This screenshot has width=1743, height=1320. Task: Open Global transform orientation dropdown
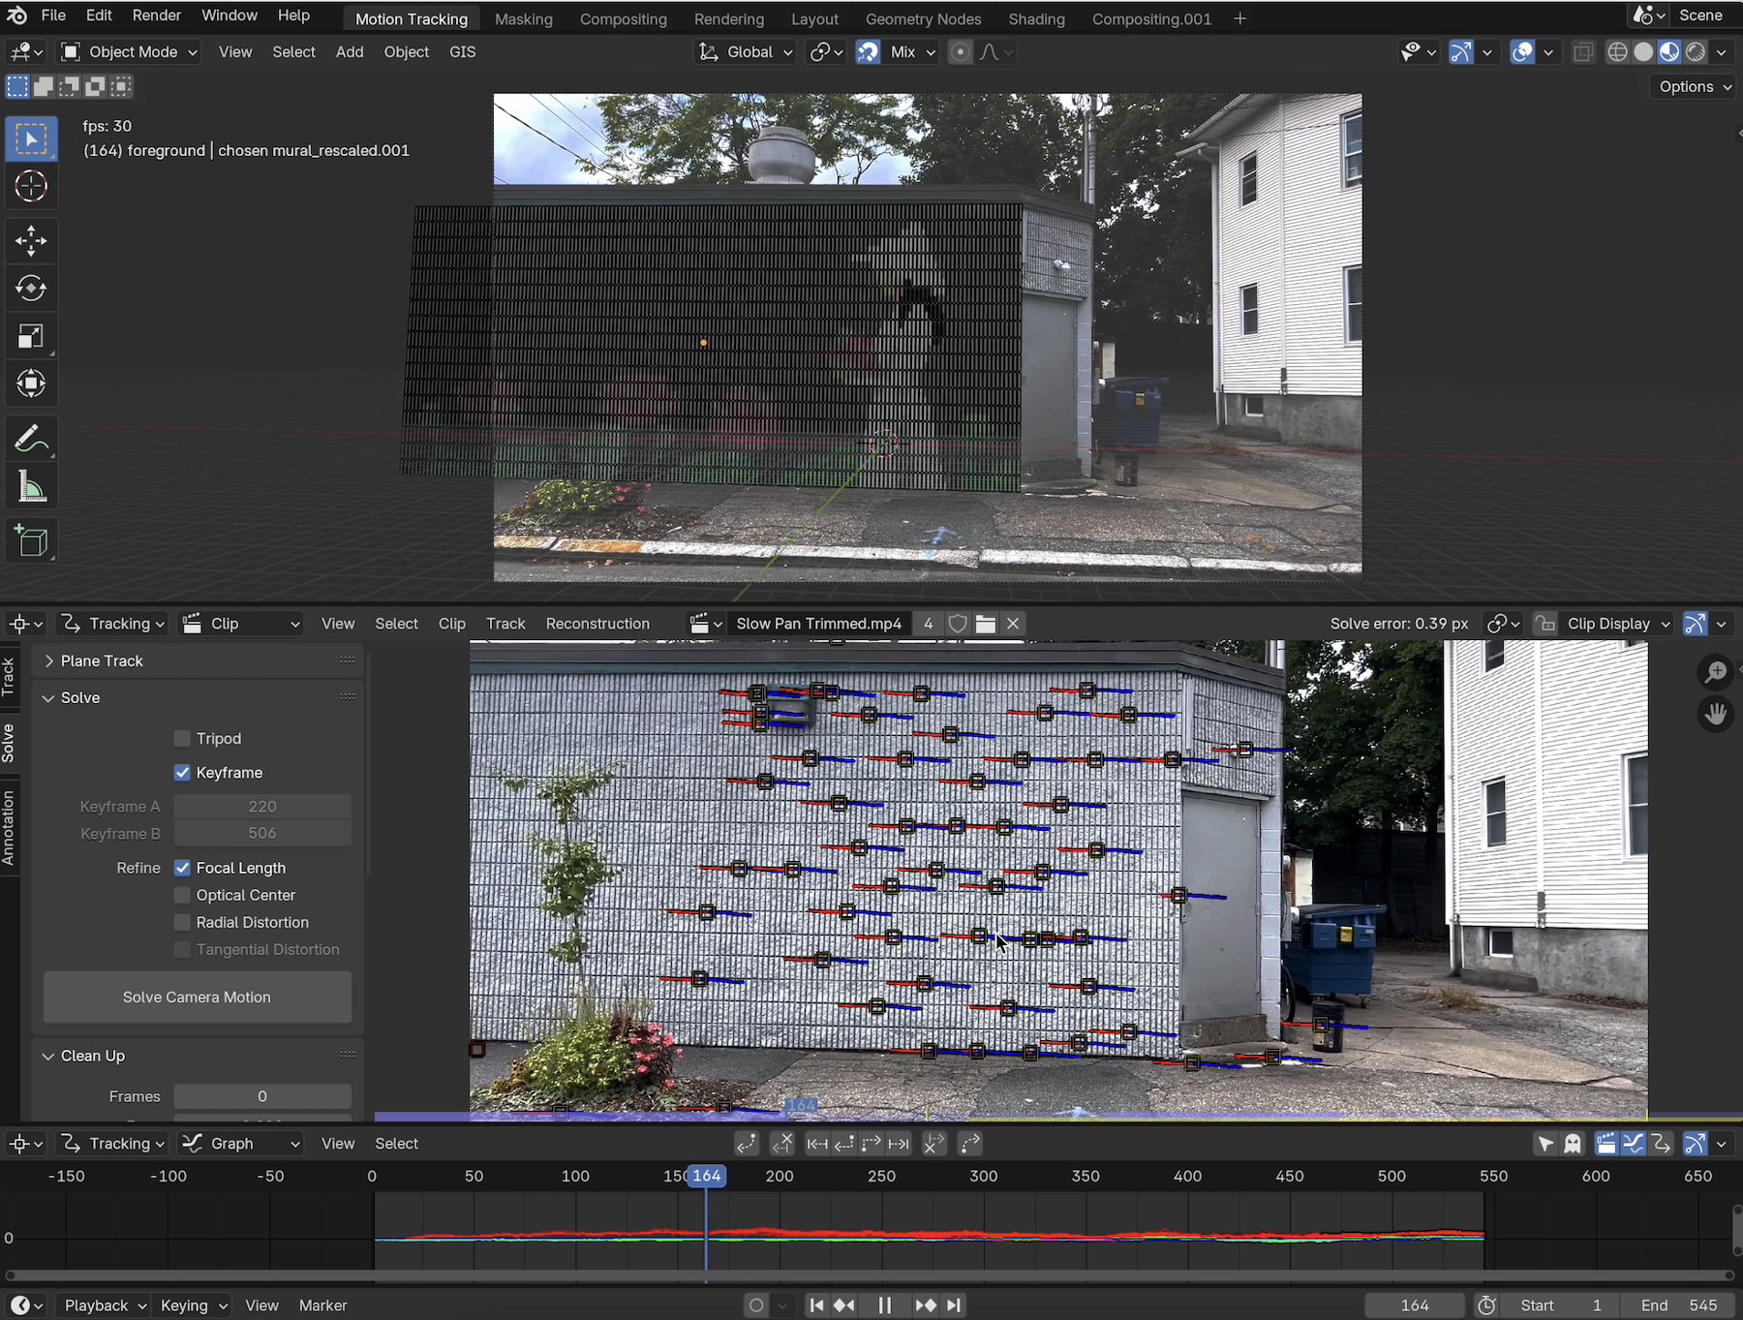point(745,52)
